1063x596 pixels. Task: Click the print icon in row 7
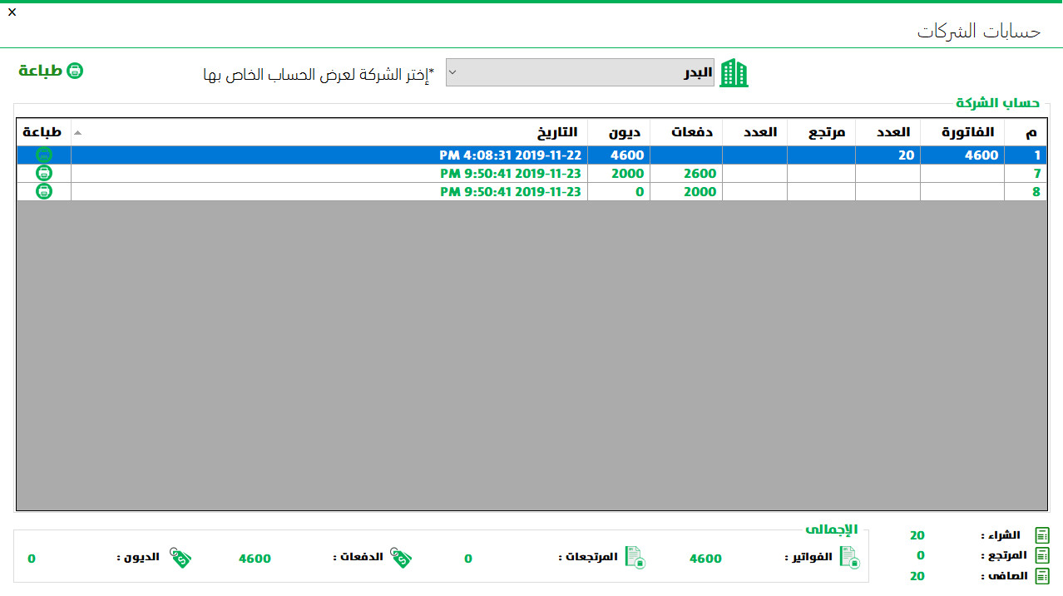click(44, 173)
